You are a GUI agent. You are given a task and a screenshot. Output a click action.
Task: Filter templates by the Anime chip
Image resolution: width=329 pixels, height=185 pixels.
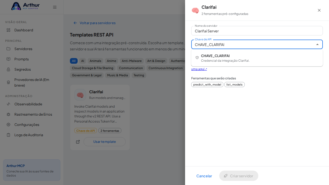112,61
